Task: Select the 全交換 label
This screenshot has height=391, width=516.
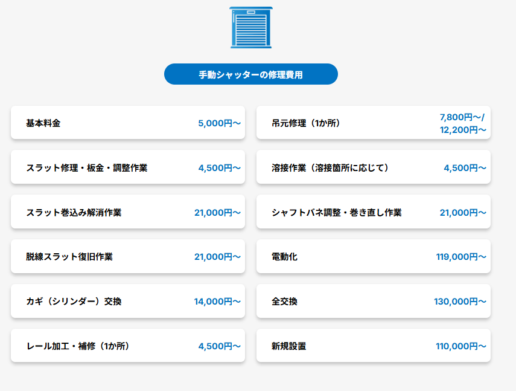Action: (284, 302)
